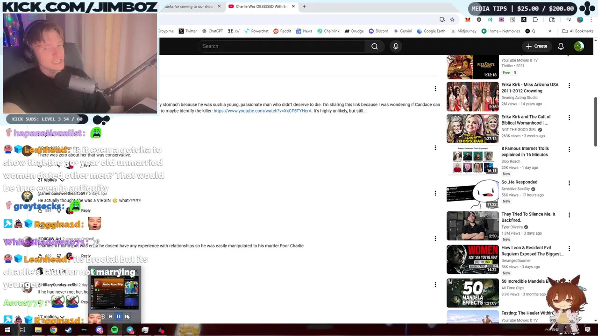Screen dimensions: 598x336
Task: Open the Chrome extensions puzzle icon
Action: click(535, 20)
